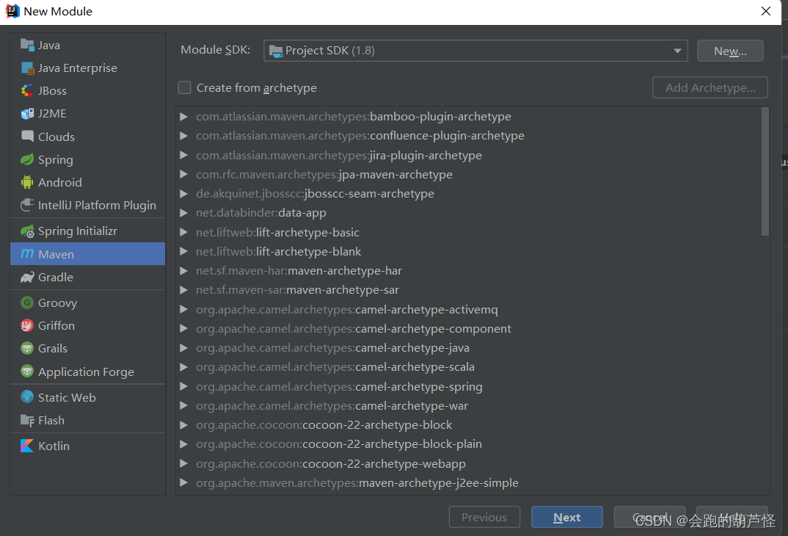Click the Gradle elephant icon

point(27,277)
